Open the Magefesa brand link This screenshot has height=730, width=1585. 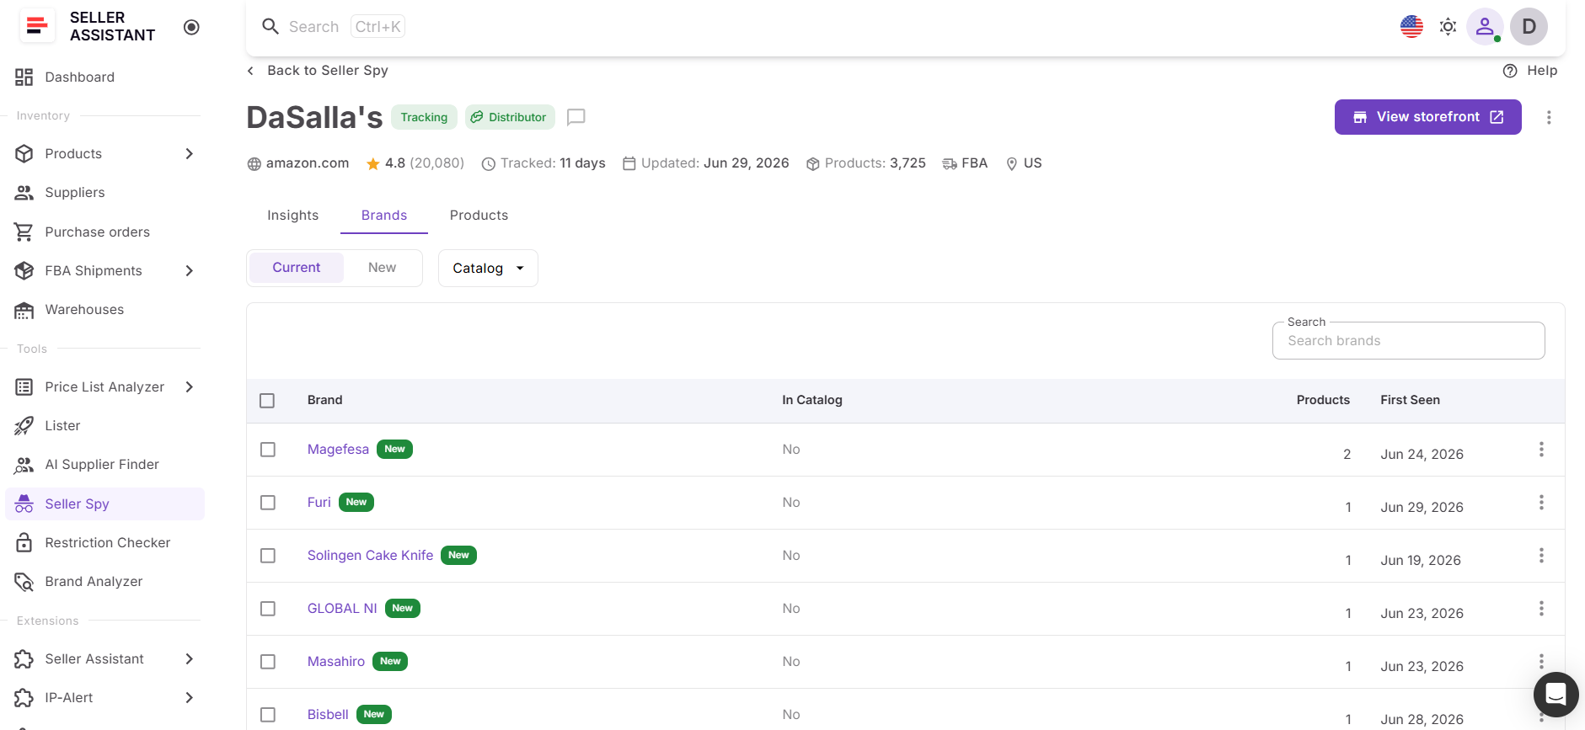point(338,450)
